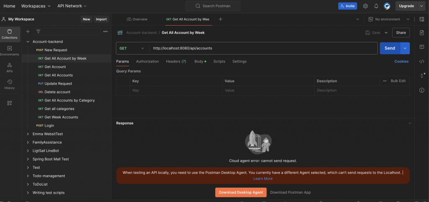Click the Invite button
429x202 pixels.
click(347, 6)
